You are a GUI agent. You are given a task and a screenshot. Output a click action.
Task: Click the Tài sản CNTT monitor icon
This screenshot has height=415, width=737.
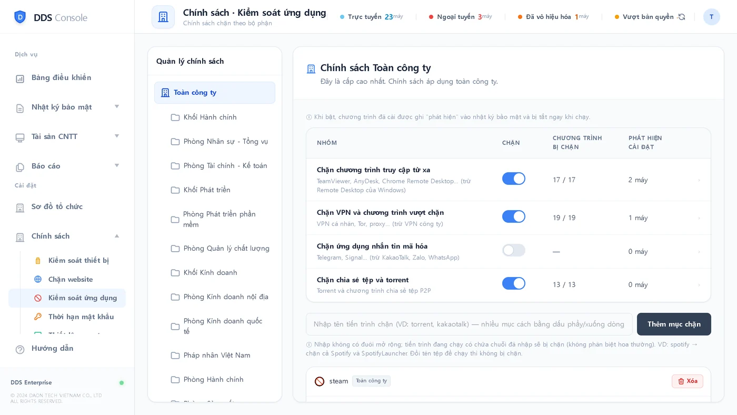pyautogui.click(x=20, y=137)
